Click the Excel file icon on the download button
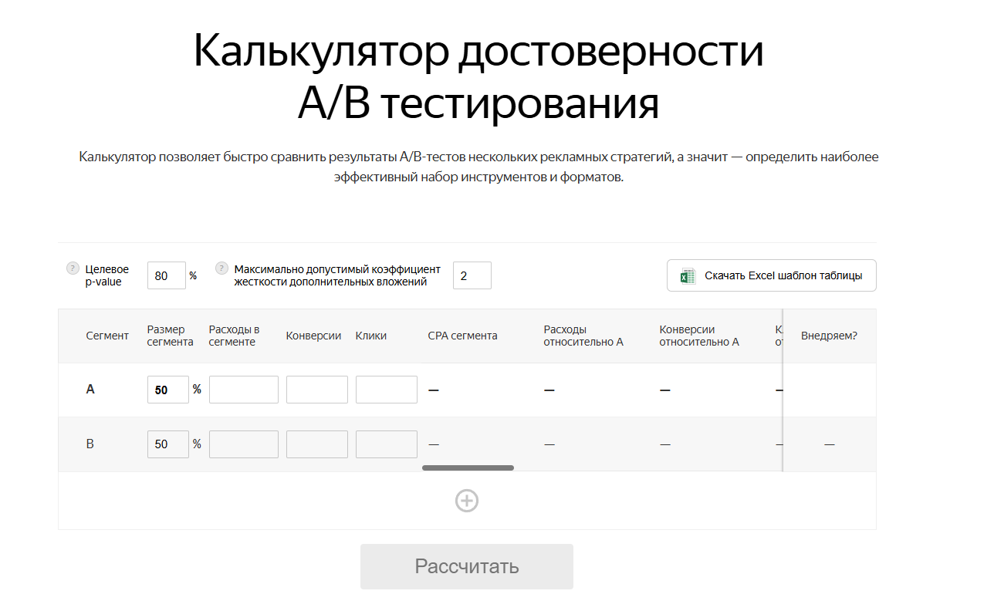994x611 pixels. point(687,275)
